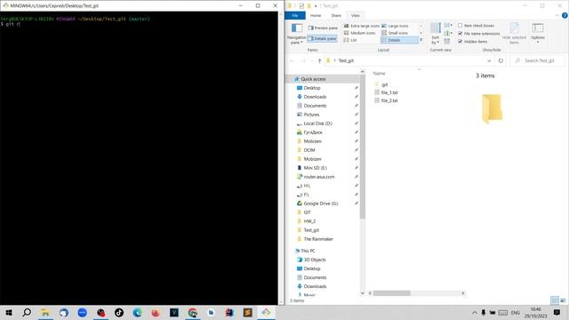Select the View ribbon tab
The width and height of the screenshot is (569, 320).
pyautogui.click(x=356, y=16)
